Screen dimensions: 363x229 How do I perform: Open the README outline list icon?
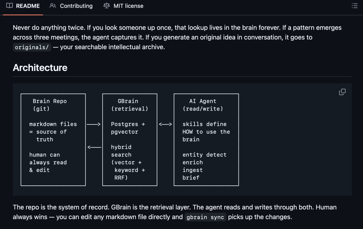tap(354, 6)
